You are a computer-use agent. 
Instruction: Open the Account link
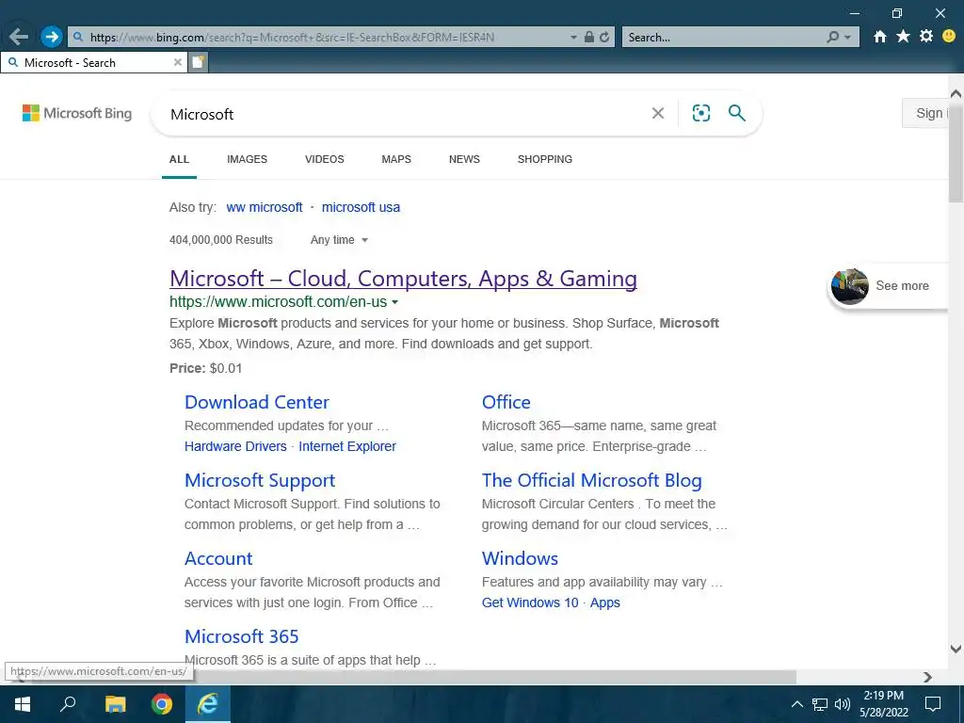pyautogui.click(x=218, y=558)
